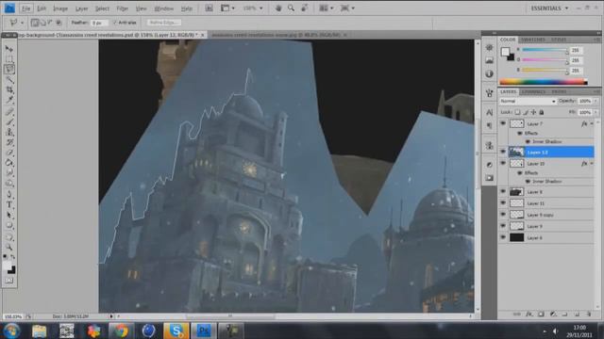Pick the Hand tool in the application bar
The image size is (604, 339).
[x=278, y=8]
